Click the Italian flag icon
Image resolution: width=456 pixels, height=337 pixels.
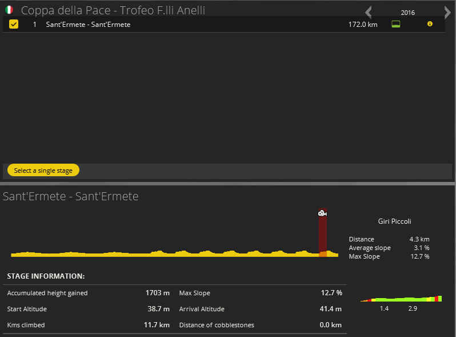(x=10, y=10)
